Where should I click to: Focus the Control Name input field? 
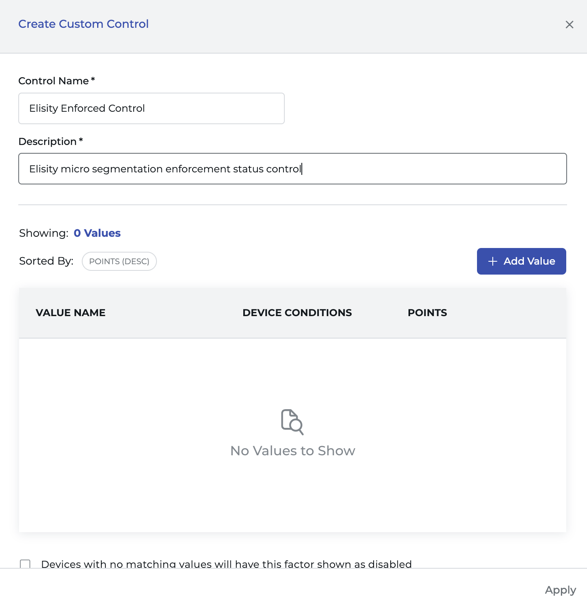click(151, 108)
